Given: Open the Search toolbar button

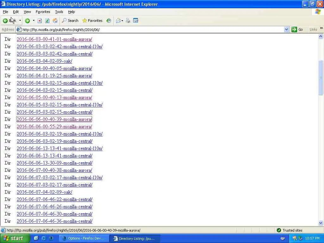Looking at the screenshot, I should coord(70,21).
